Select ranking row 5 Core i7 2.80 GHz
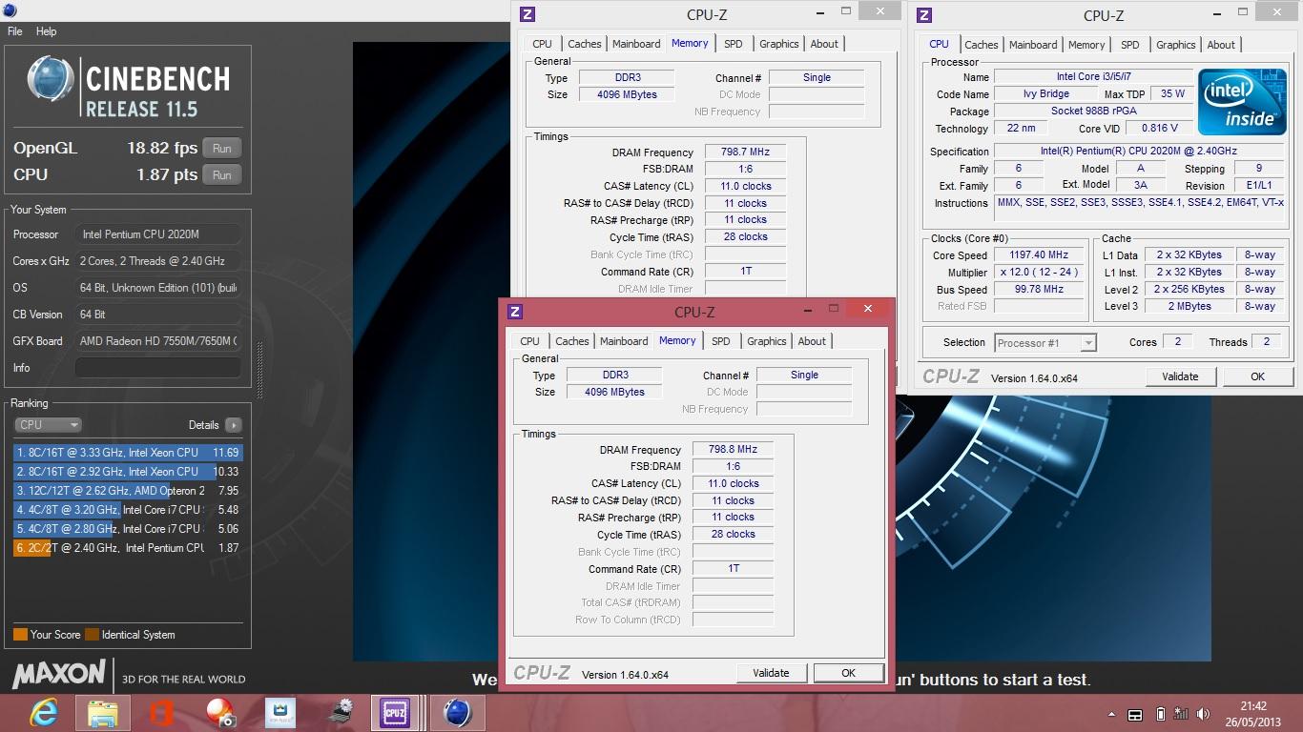The width and height of the screenshot is (1303, 732). (x=128, y=529)
